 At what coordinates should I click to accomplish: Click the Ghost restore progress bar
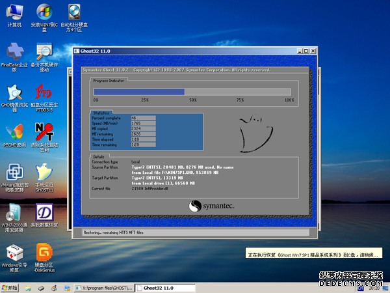click(192, 92)
